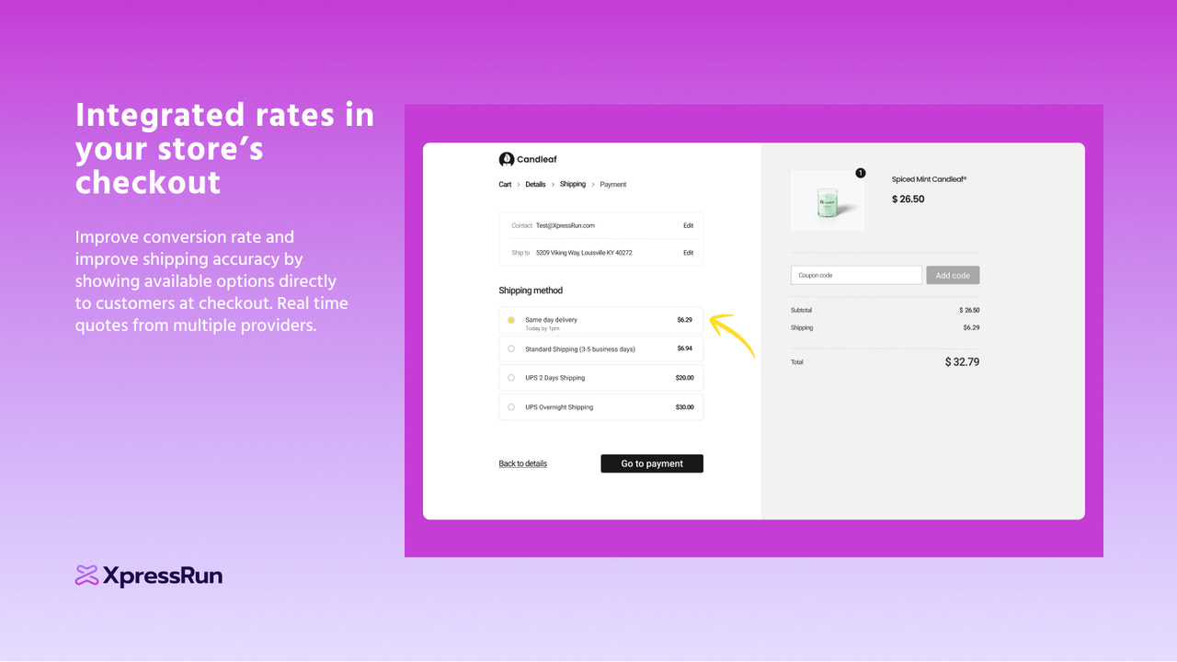This screenshot has width=1177, height=662.
Task: Click the quantity badge on product image
Action: (860, 173)
